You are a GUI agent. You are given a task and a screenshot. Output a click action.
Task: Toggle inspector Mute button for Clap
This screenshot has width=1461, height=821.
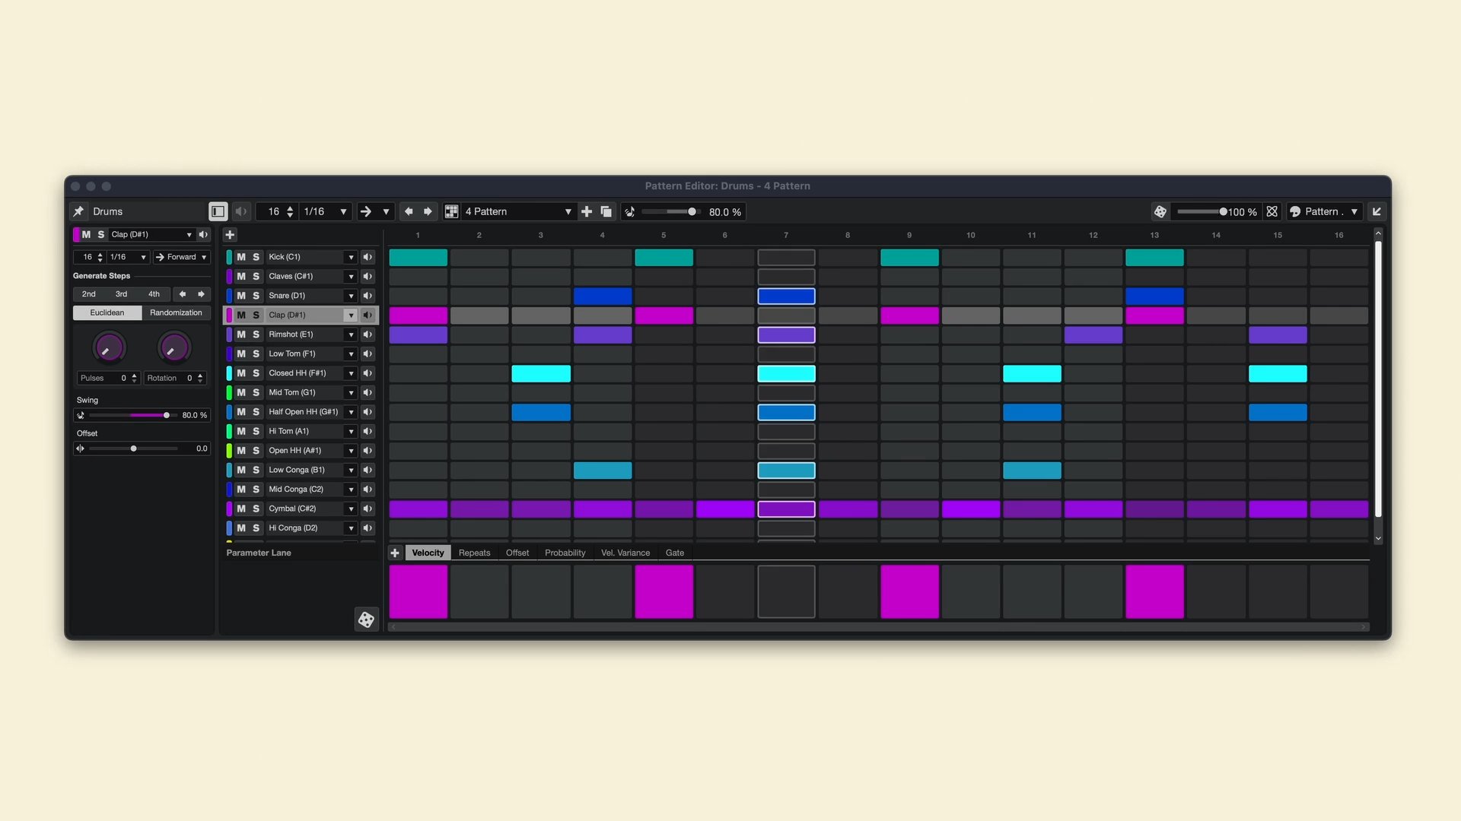(86, 234)
